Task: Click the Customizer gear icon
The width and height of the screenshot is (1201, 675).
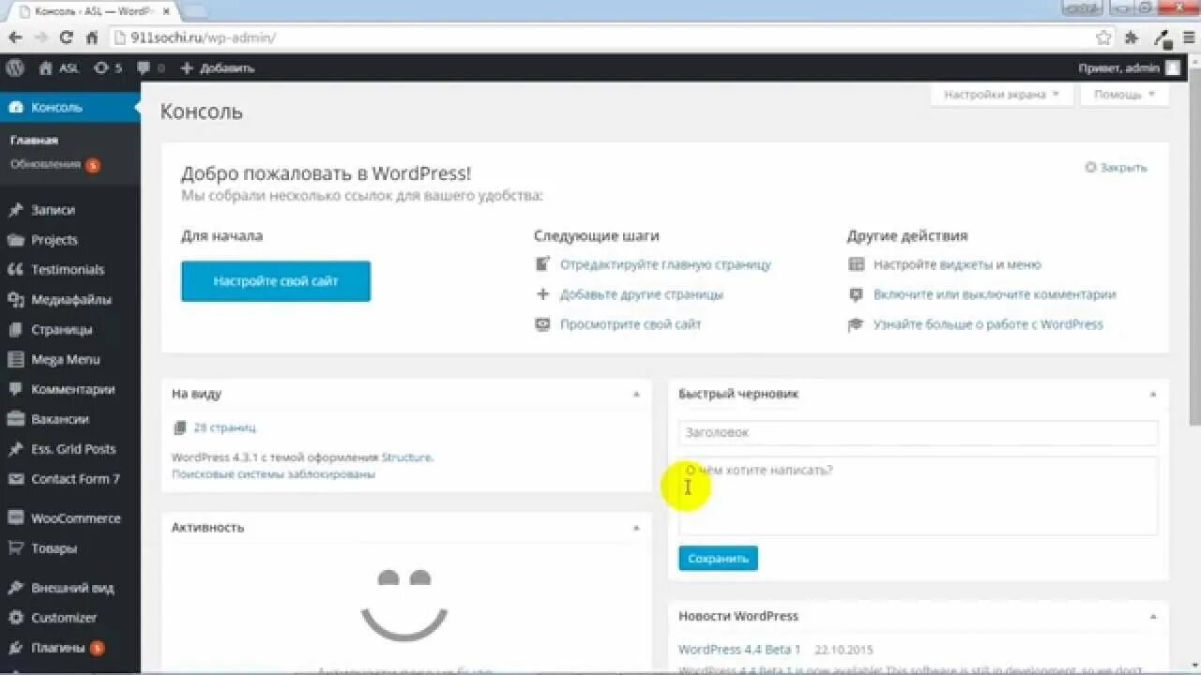Action: pos(15,618)
